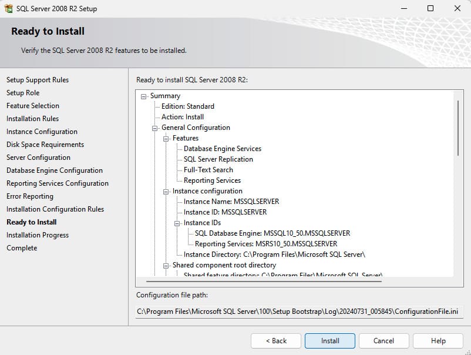Open the Database Engine Configuration step
The height and width of the screenshot is (355, 471).
[55, 170]
